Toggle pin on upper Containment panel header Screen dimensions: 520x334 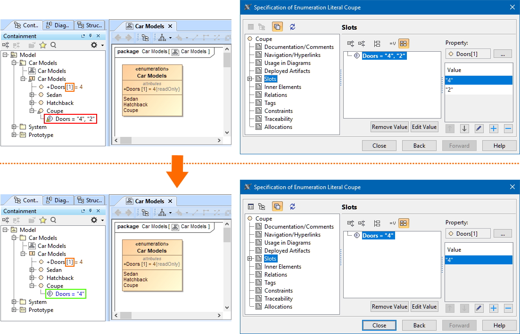91,36
